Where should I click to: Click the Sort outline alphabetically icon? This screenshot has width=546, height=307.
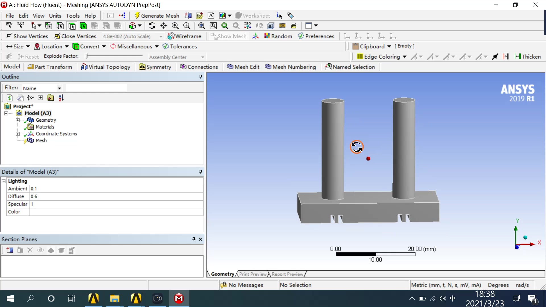click(61, 98)
